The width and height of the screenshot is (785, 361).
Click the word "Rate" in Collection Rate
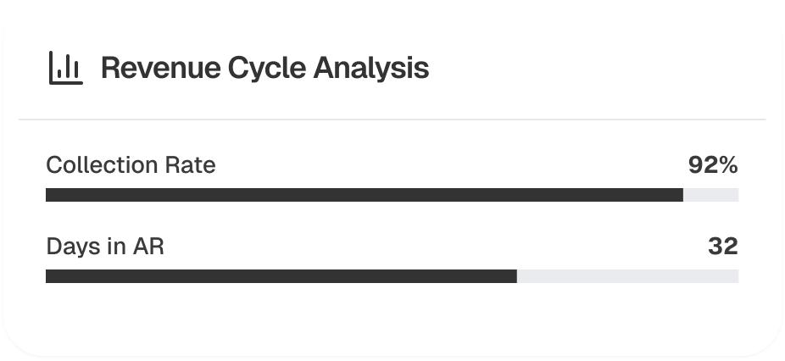(191, 165)
